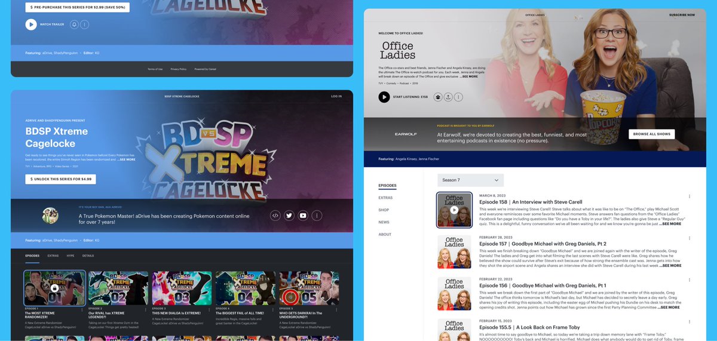
Task: Open options menu for Episode 4 card
Action: point(272,311)
